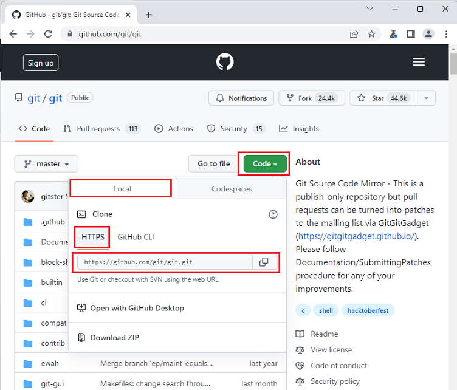Toggle the green Code dropdown button
457x390 pixels.
[x=265, y=163]
